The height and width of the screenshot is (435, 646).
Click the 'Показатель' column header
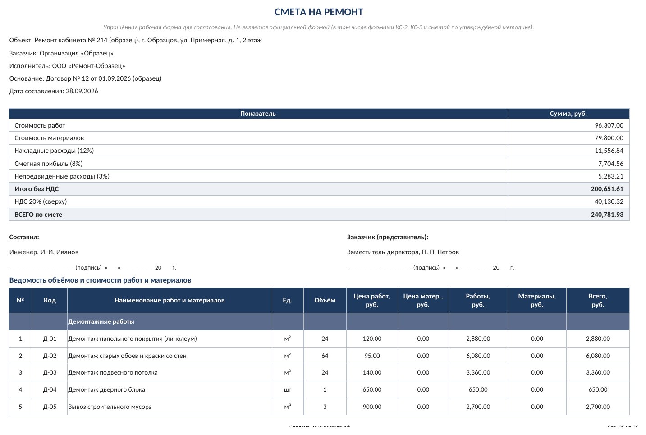point(258,114)
